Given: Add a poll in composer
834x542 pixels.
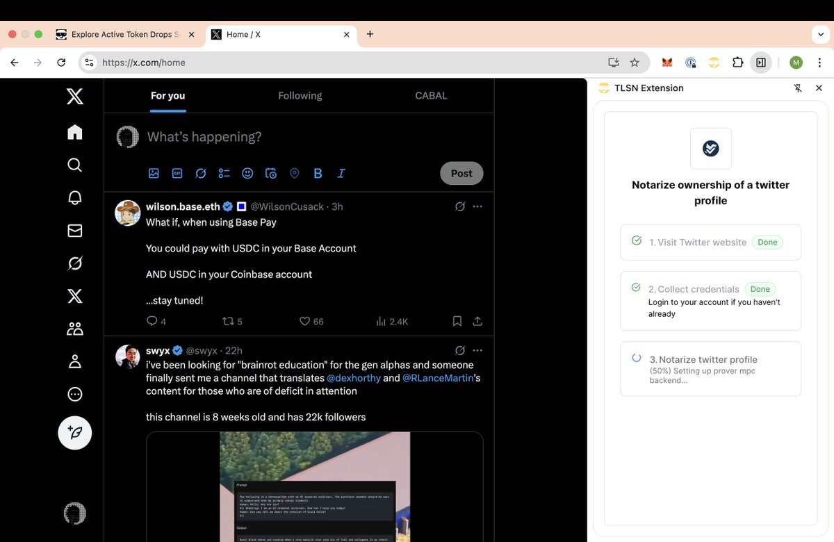Looking at the screenshot, I should (224, 173).
